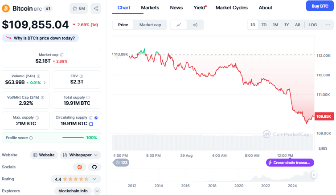Click the Volume (24h) info icon

tap(39, 76)
